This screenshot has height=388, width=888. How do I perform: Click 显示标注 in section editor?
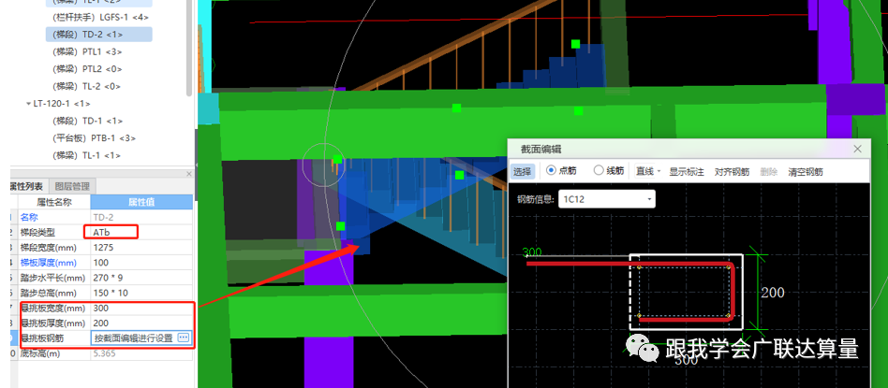pyautogui.click(x=687, y=171)
